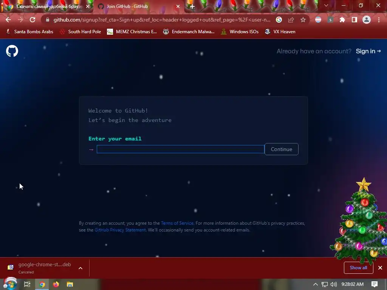Close the downloads bar
The width and height of the screenshot is (387, 290).
pyautogui.click(x=380, y=268)
